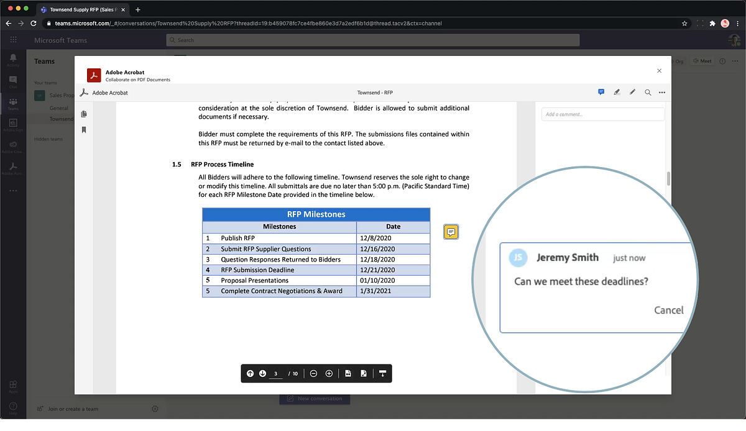Viewport: 746px width, 431px height.
Task: Zoom in with the plus button
Action: (329, 373)
